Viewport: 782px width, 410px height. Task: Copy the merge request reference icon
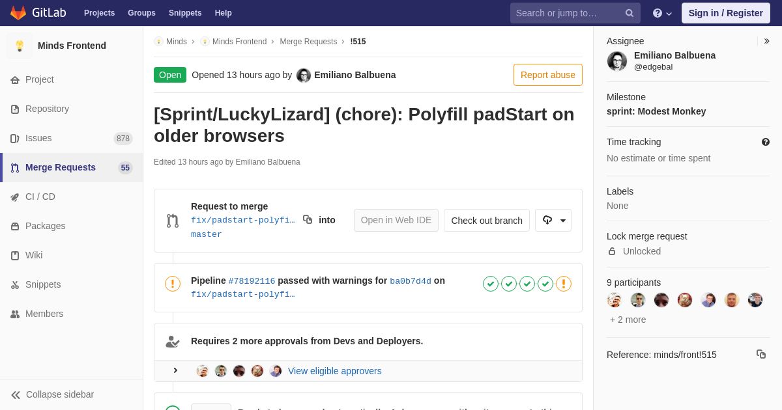pos(761,354)
